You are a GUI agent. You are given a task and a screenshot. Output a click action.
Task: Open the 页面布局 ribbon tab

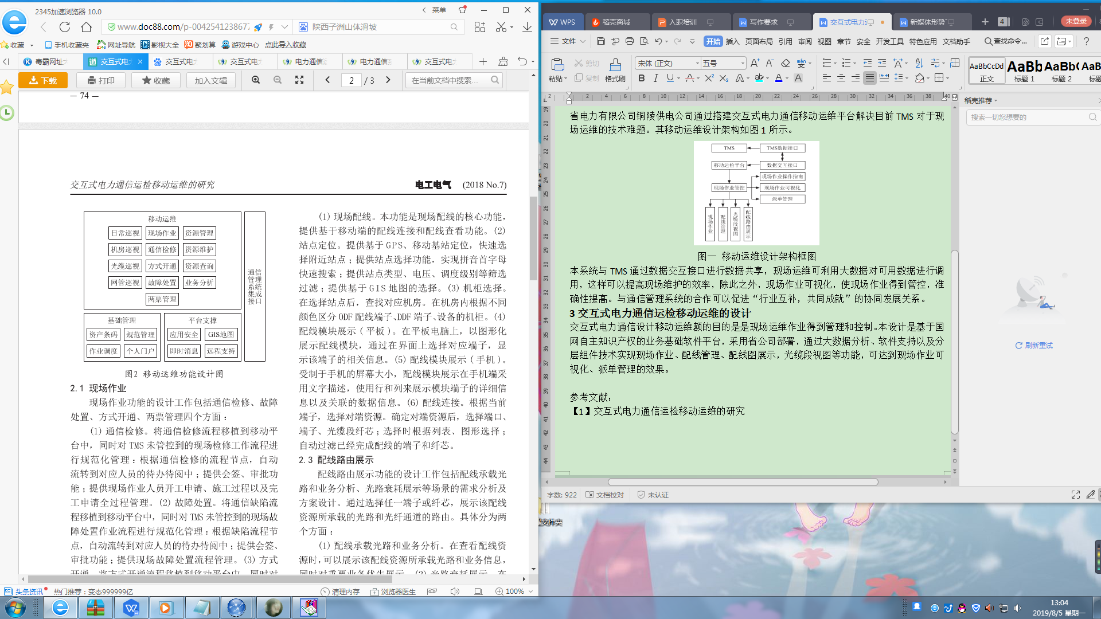(759, 41)
